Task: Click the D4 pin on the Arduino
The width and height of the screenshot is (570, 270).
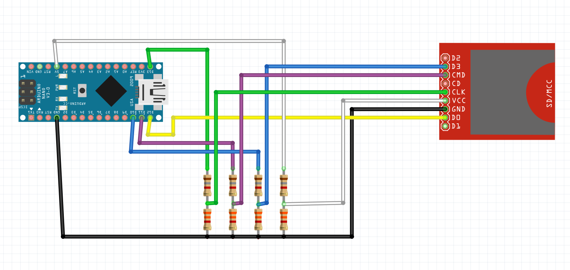Action: (82, 118)
